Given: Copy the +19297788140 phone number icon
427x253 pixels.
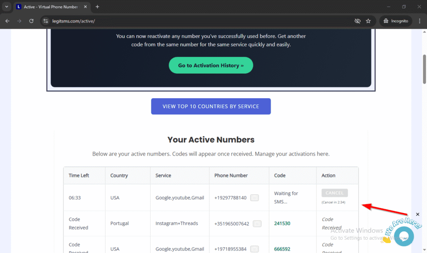Looking at the screenshot, I should [x=254, y=198].
